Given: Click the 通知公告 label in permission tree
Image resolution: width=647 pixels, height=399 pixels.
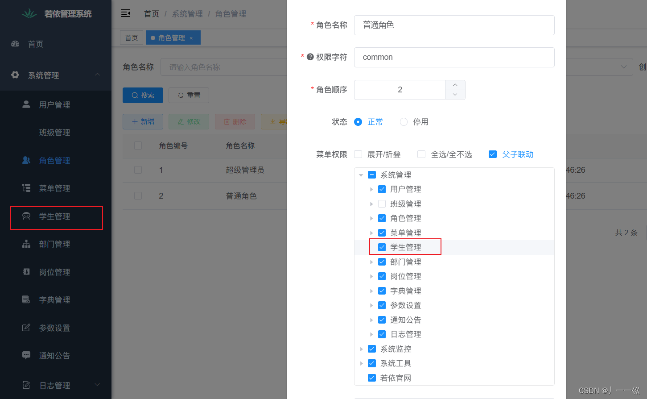Looking at the screenshot, I should (x=406, y=320).
